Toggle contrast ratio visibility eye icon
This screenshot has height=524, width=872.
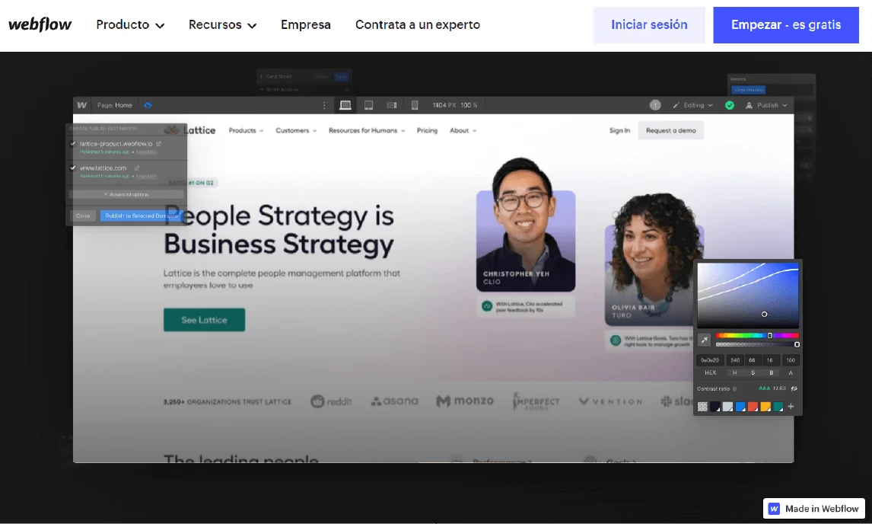tap(794, 388)
